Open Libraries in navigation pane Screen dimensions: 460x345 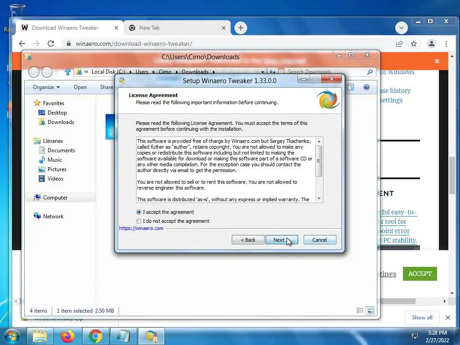point(53,141)
